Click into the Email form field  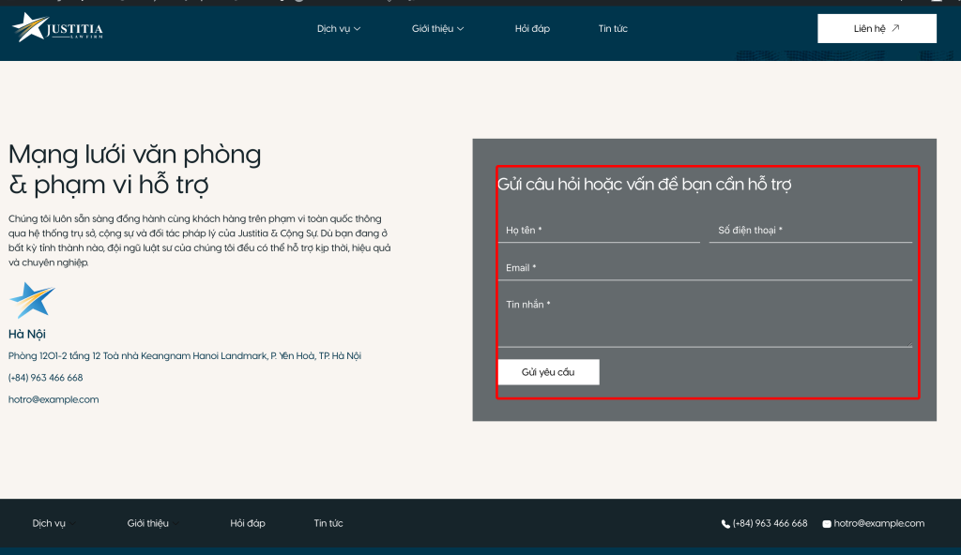pos(704,268)
